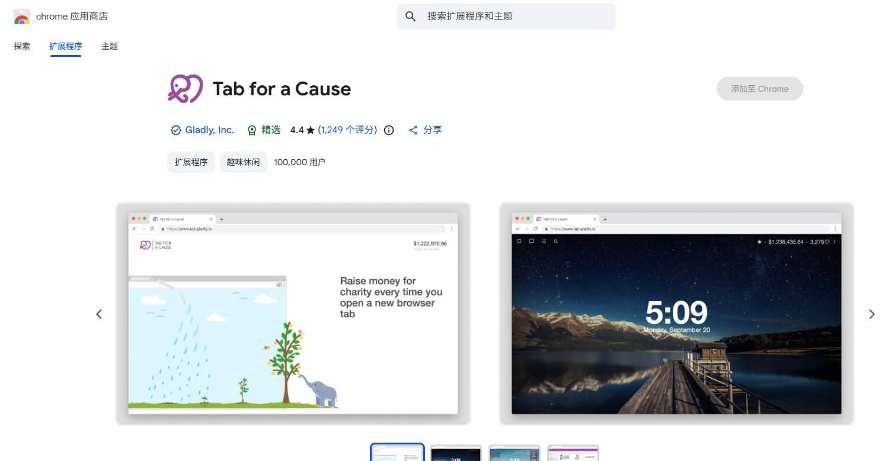
Task: Switch to the 主题 tab
Action: pyautogui.click(x=110, y=46)
